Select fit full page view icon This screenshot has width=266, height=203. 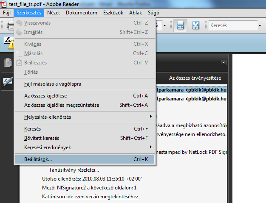(x=195, y=25)
